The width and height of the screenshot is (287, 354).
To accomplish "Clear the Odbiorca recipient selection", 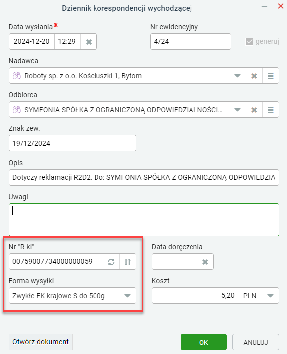I will [x=254, y=110].
